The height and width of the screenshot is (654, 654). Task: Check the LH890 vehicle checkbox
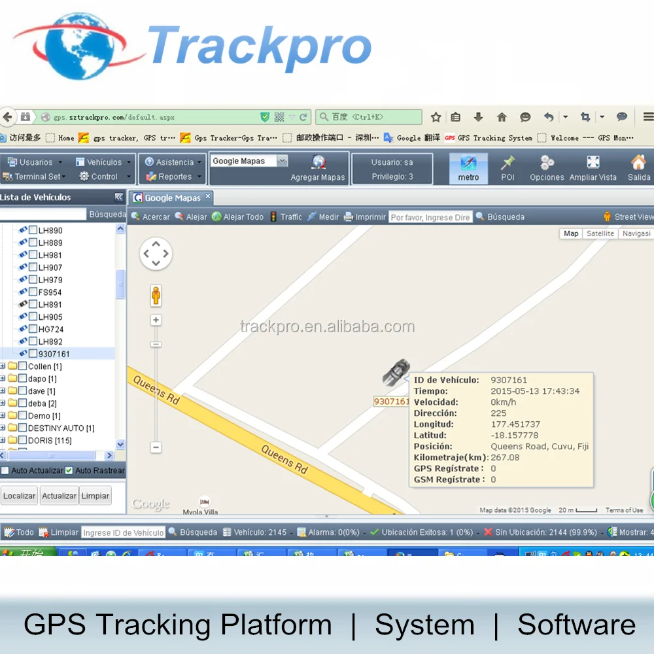[33, 230]
